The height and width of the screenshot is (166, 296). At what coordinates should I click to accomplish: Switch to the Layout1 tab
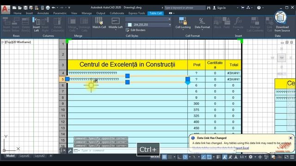point(25,156)
